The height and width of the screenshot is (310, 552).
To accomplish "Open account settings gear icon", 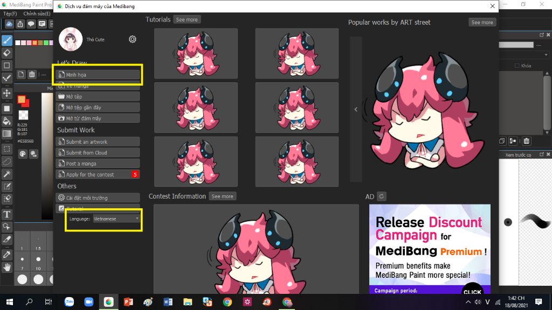I will tap(133, 39).
